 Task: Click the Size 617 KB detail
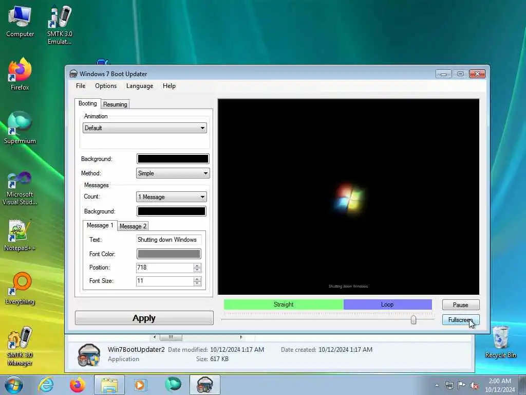click(x=212, y=358)
